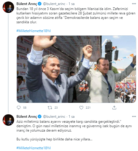
Task: Open #MilleteHizmette18Yıl hashtag in first tweet
Action: (34, 31)
